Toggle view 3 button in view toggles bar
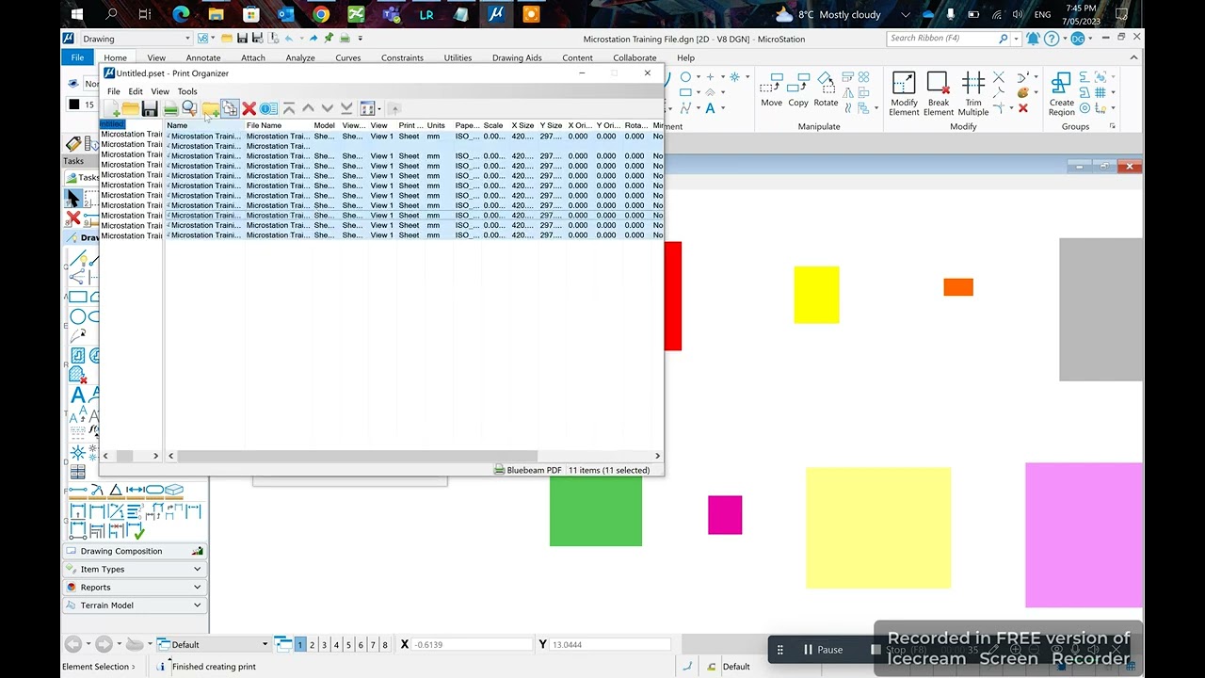This screenshot has height=678, width=1205. click(324, 645)
